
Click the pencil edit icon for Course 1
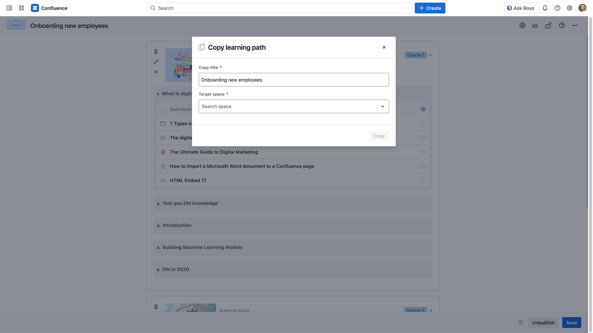coord(156,62)
